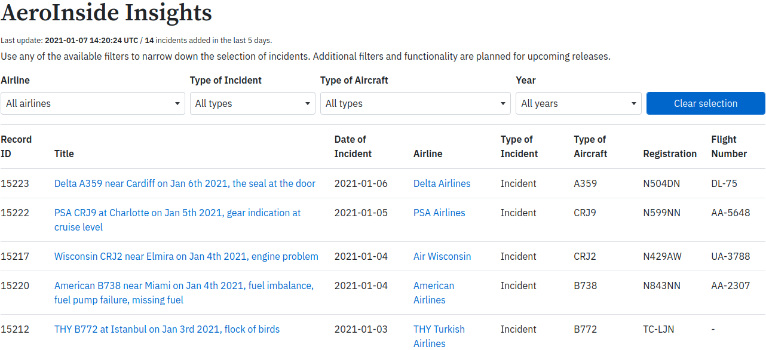Select record ID 15222

(15, 213)
